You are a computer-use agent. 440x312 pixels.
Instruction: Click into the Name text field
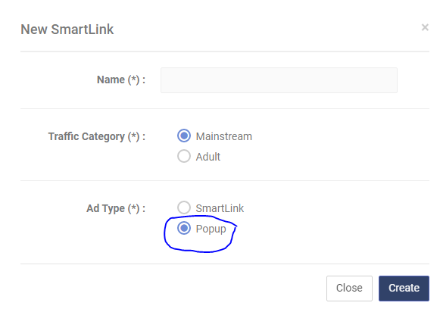point(279,80)
